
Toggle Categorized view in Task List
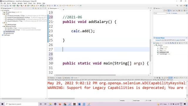[169, 11]
